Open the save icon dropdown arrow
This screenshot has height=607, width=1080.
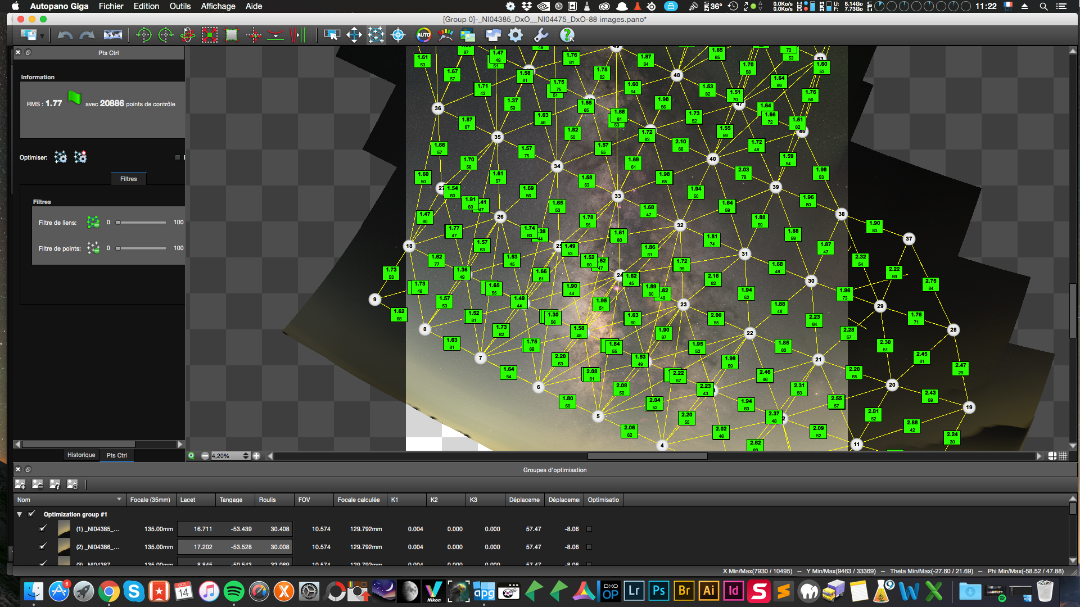[42, 37]
